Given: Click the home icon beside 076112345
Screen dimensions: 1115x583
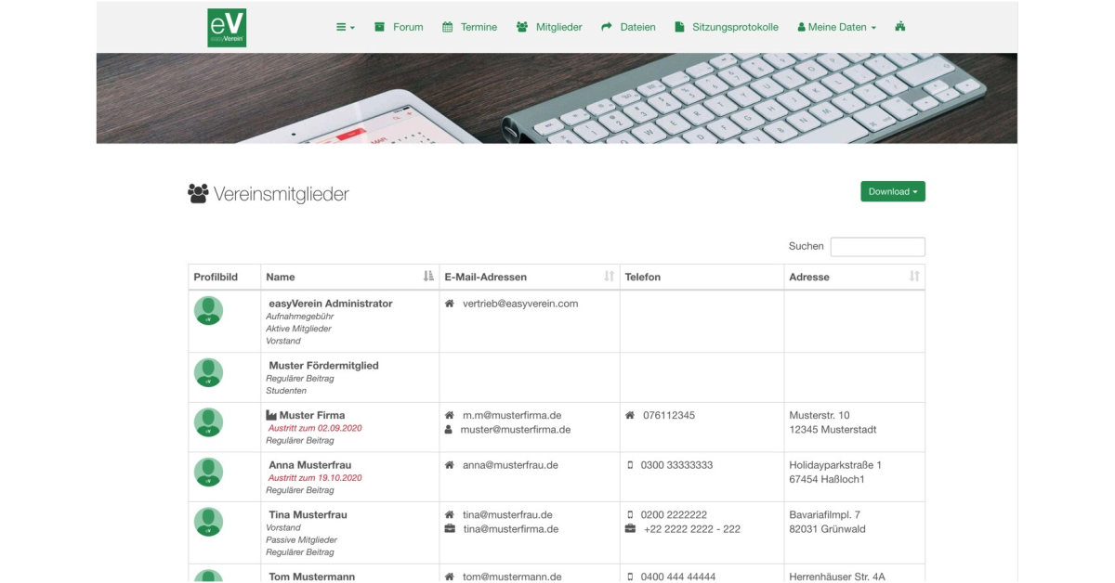Looking at the screenshot, I should coord(631,415).
